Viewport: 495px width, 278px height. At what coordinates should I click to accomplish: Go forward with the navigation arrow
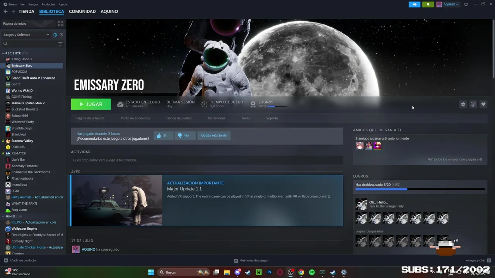click(x=13, y=12)
